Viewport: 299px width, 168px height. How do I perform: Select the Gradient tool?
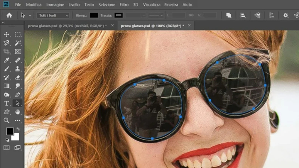6,86
